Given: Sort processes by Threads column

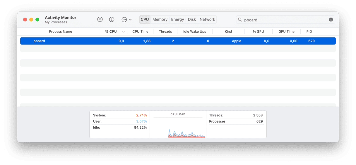Looking at the screenshot, I should [x=165, y=32].
